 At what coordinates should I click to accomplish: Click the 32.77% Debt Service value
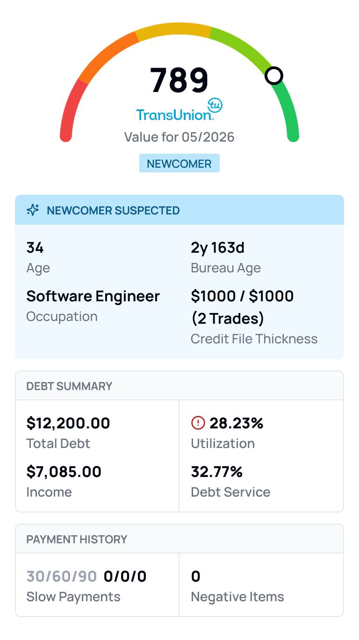pyautogui.click(x=217, y=472)
